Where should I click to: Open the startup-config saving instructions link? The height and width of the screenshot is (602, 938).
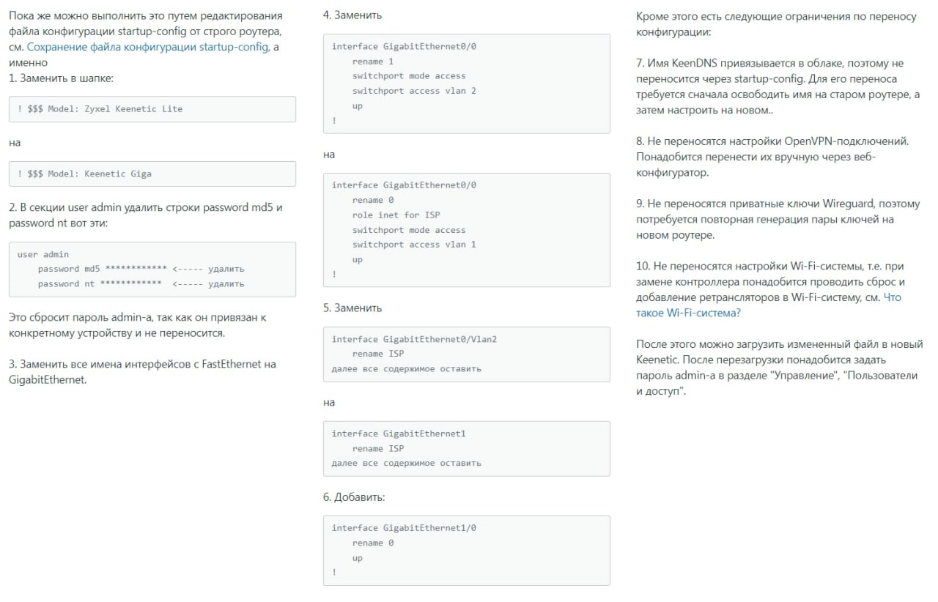point(147,46)
